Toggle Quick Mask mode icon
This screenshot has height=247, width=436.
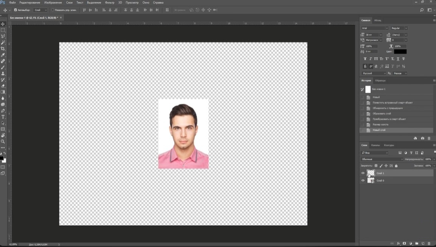click(x=3, y=167)
